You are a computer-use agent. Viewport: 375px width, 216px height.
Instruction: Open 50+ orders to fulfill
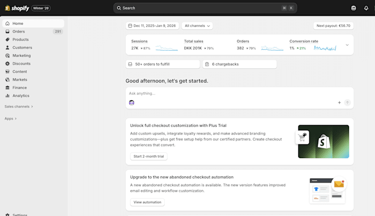[163, 64]
